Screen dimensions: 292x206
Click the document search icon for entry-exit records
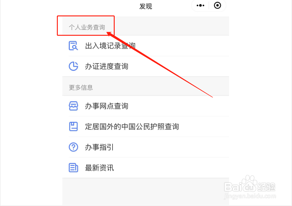(73, 46)
